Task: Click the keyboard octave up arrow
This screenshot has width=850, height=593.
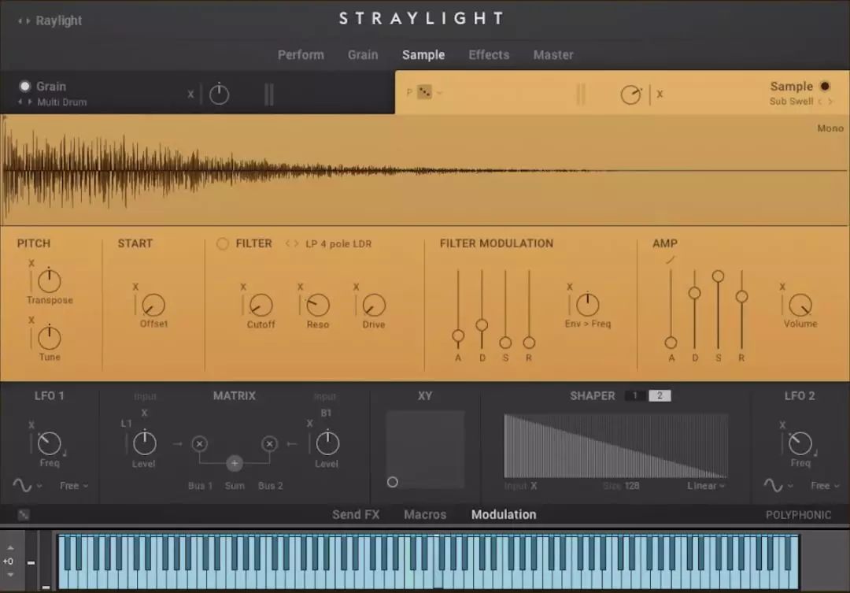Action: 10,548
